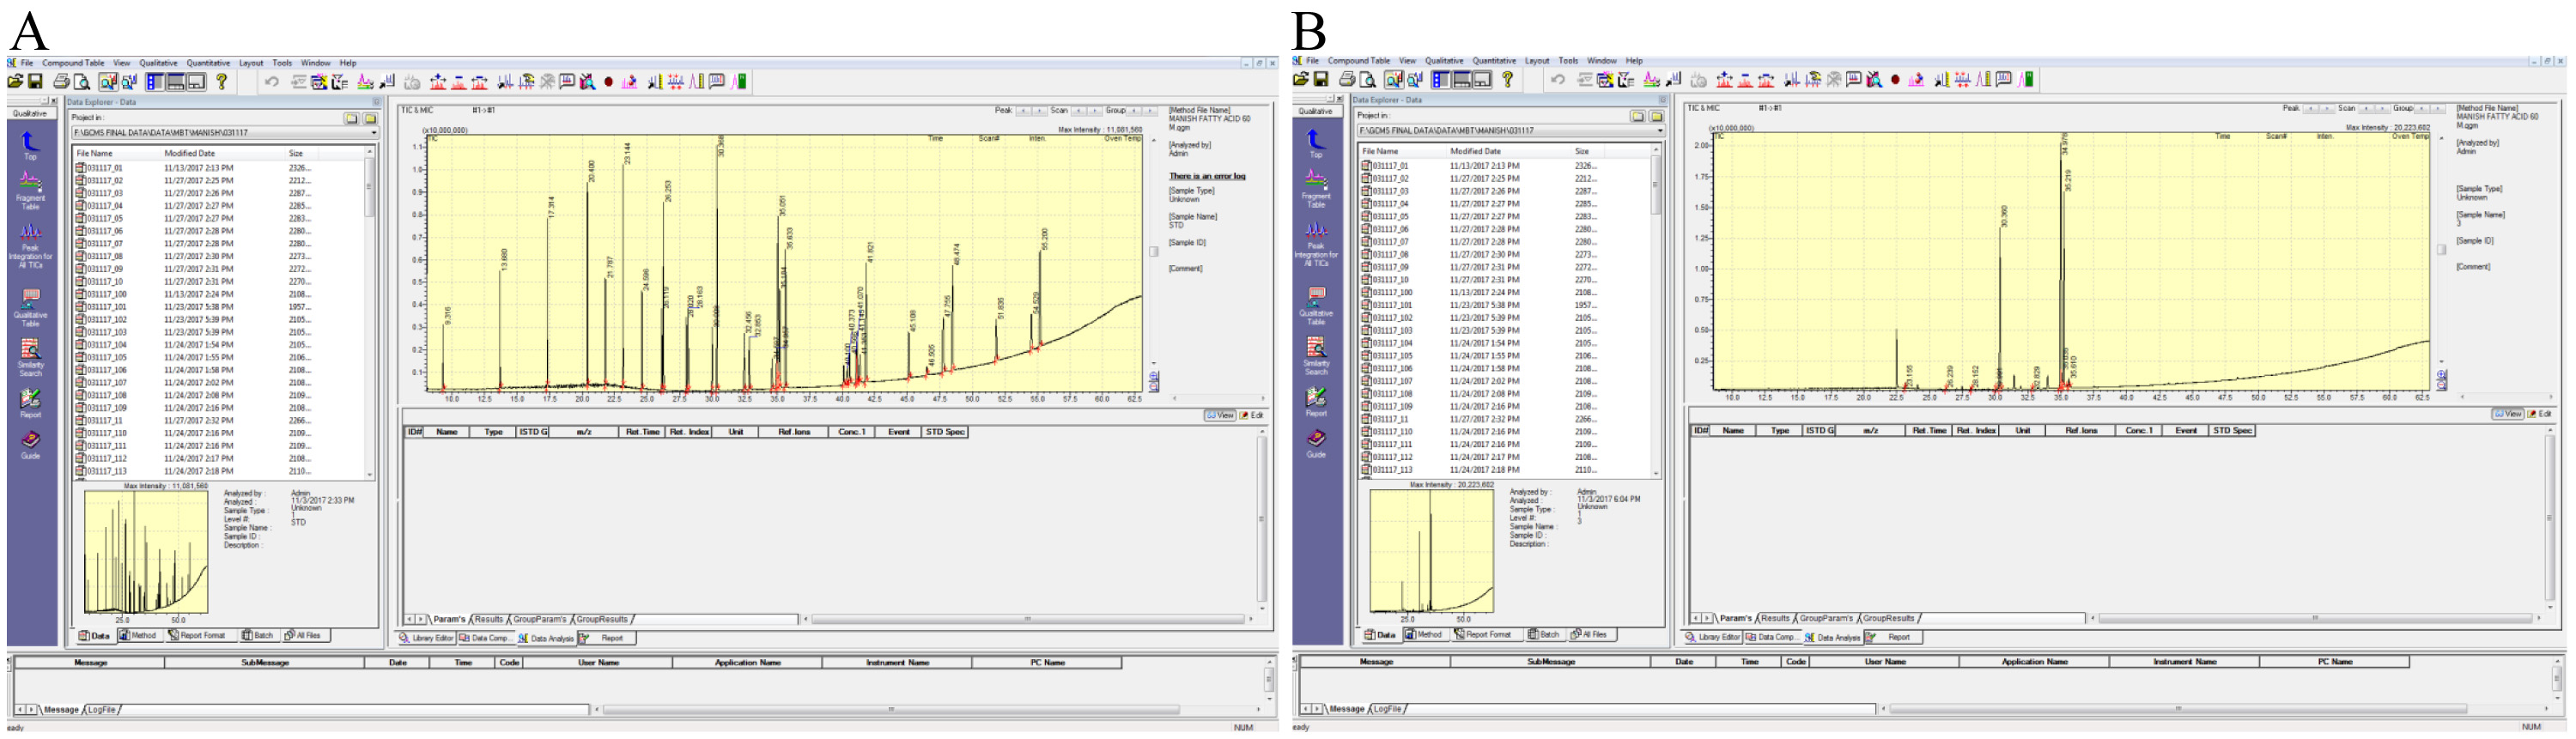Screen dimensions: 2576x739
Task: Select Batch tab in panel B Data Explorer
Action: point(1544,635)
